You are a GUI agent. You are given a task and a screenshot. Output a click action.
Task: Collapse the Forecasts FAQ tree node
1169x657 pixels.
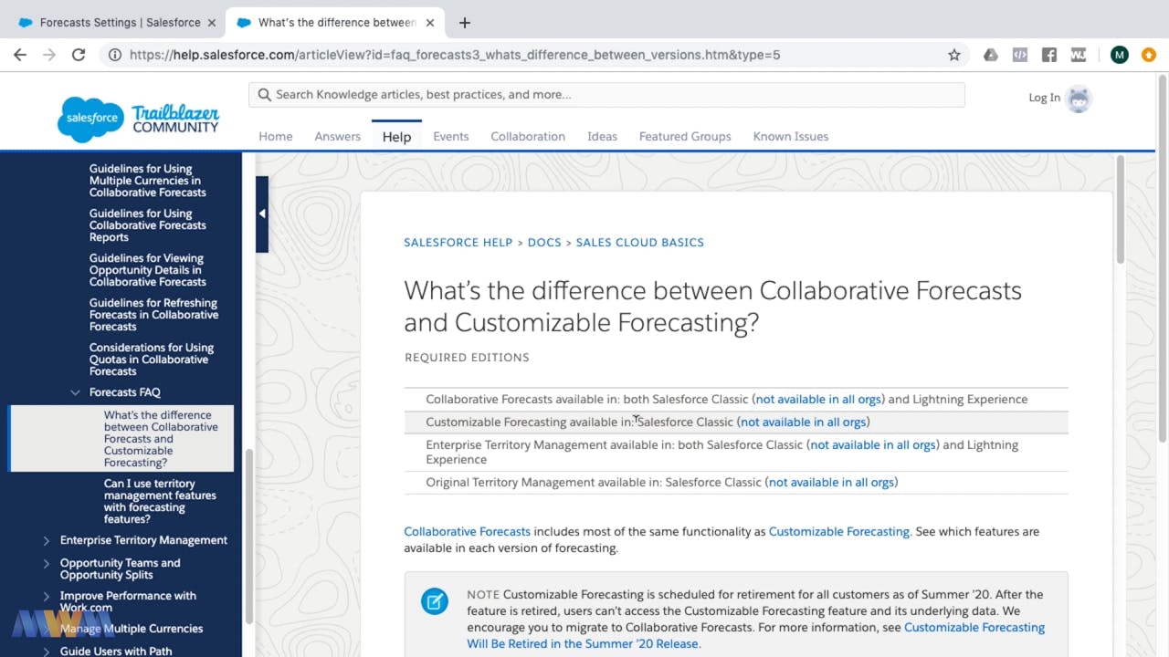coord(75,392)
